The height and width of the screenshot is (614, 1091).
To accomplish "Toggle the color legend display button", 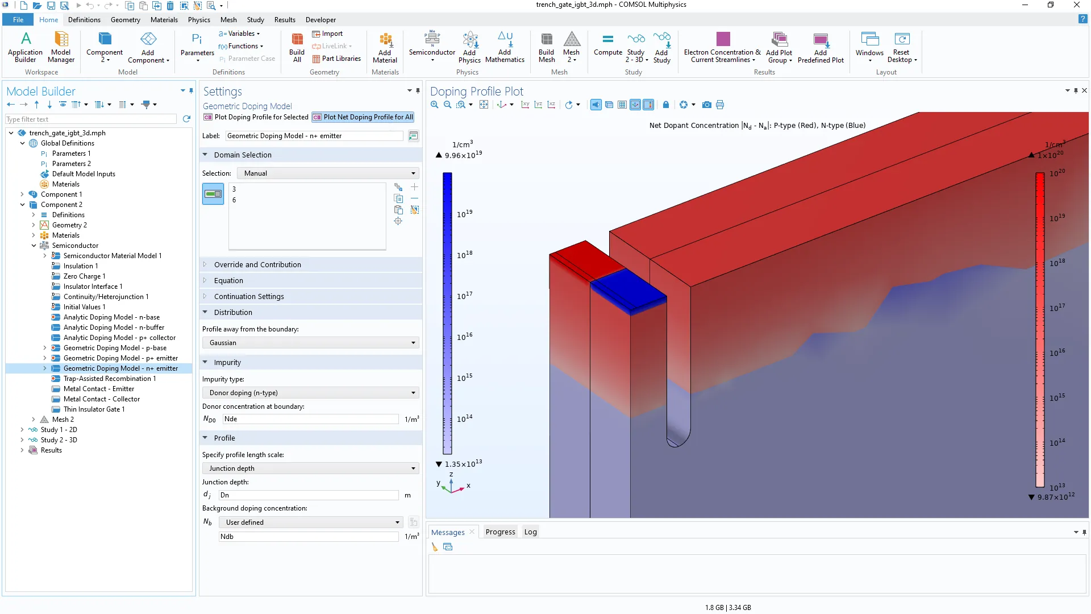I will point(648,105).
